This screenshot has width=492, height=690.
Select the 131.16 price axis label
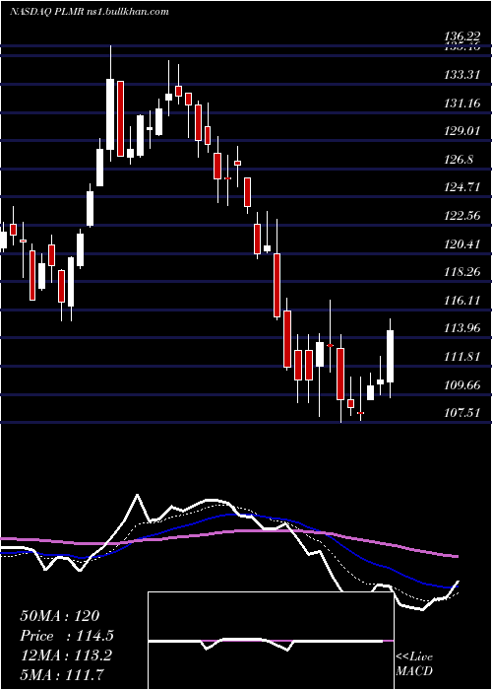461,103
